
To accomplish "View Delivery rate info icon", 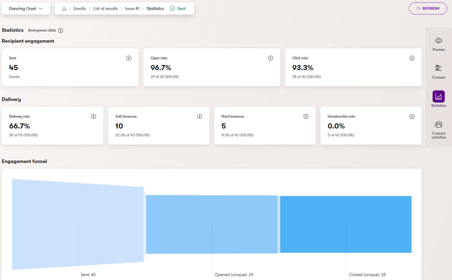I will [x=94, y=116].
